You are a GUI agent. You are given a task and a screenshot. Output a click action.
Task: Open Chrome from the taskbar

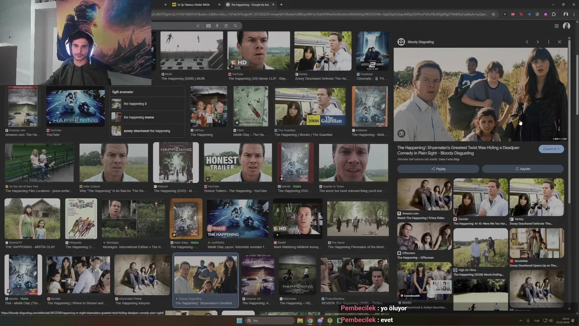(x=310, y=321)
